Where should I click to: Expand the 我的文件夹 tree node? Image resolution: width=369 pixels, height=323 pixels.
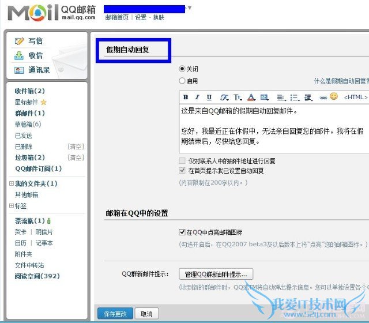11,183
